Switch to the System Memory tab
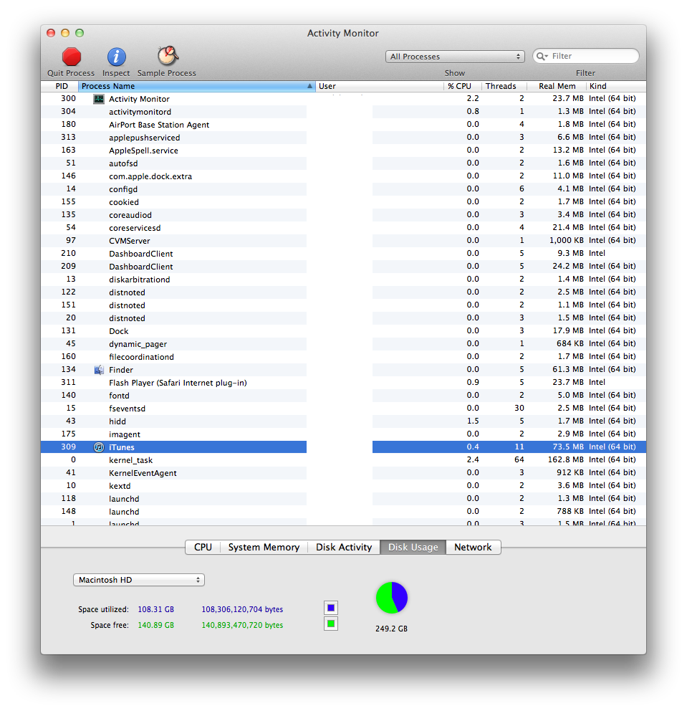 point(264,548)
